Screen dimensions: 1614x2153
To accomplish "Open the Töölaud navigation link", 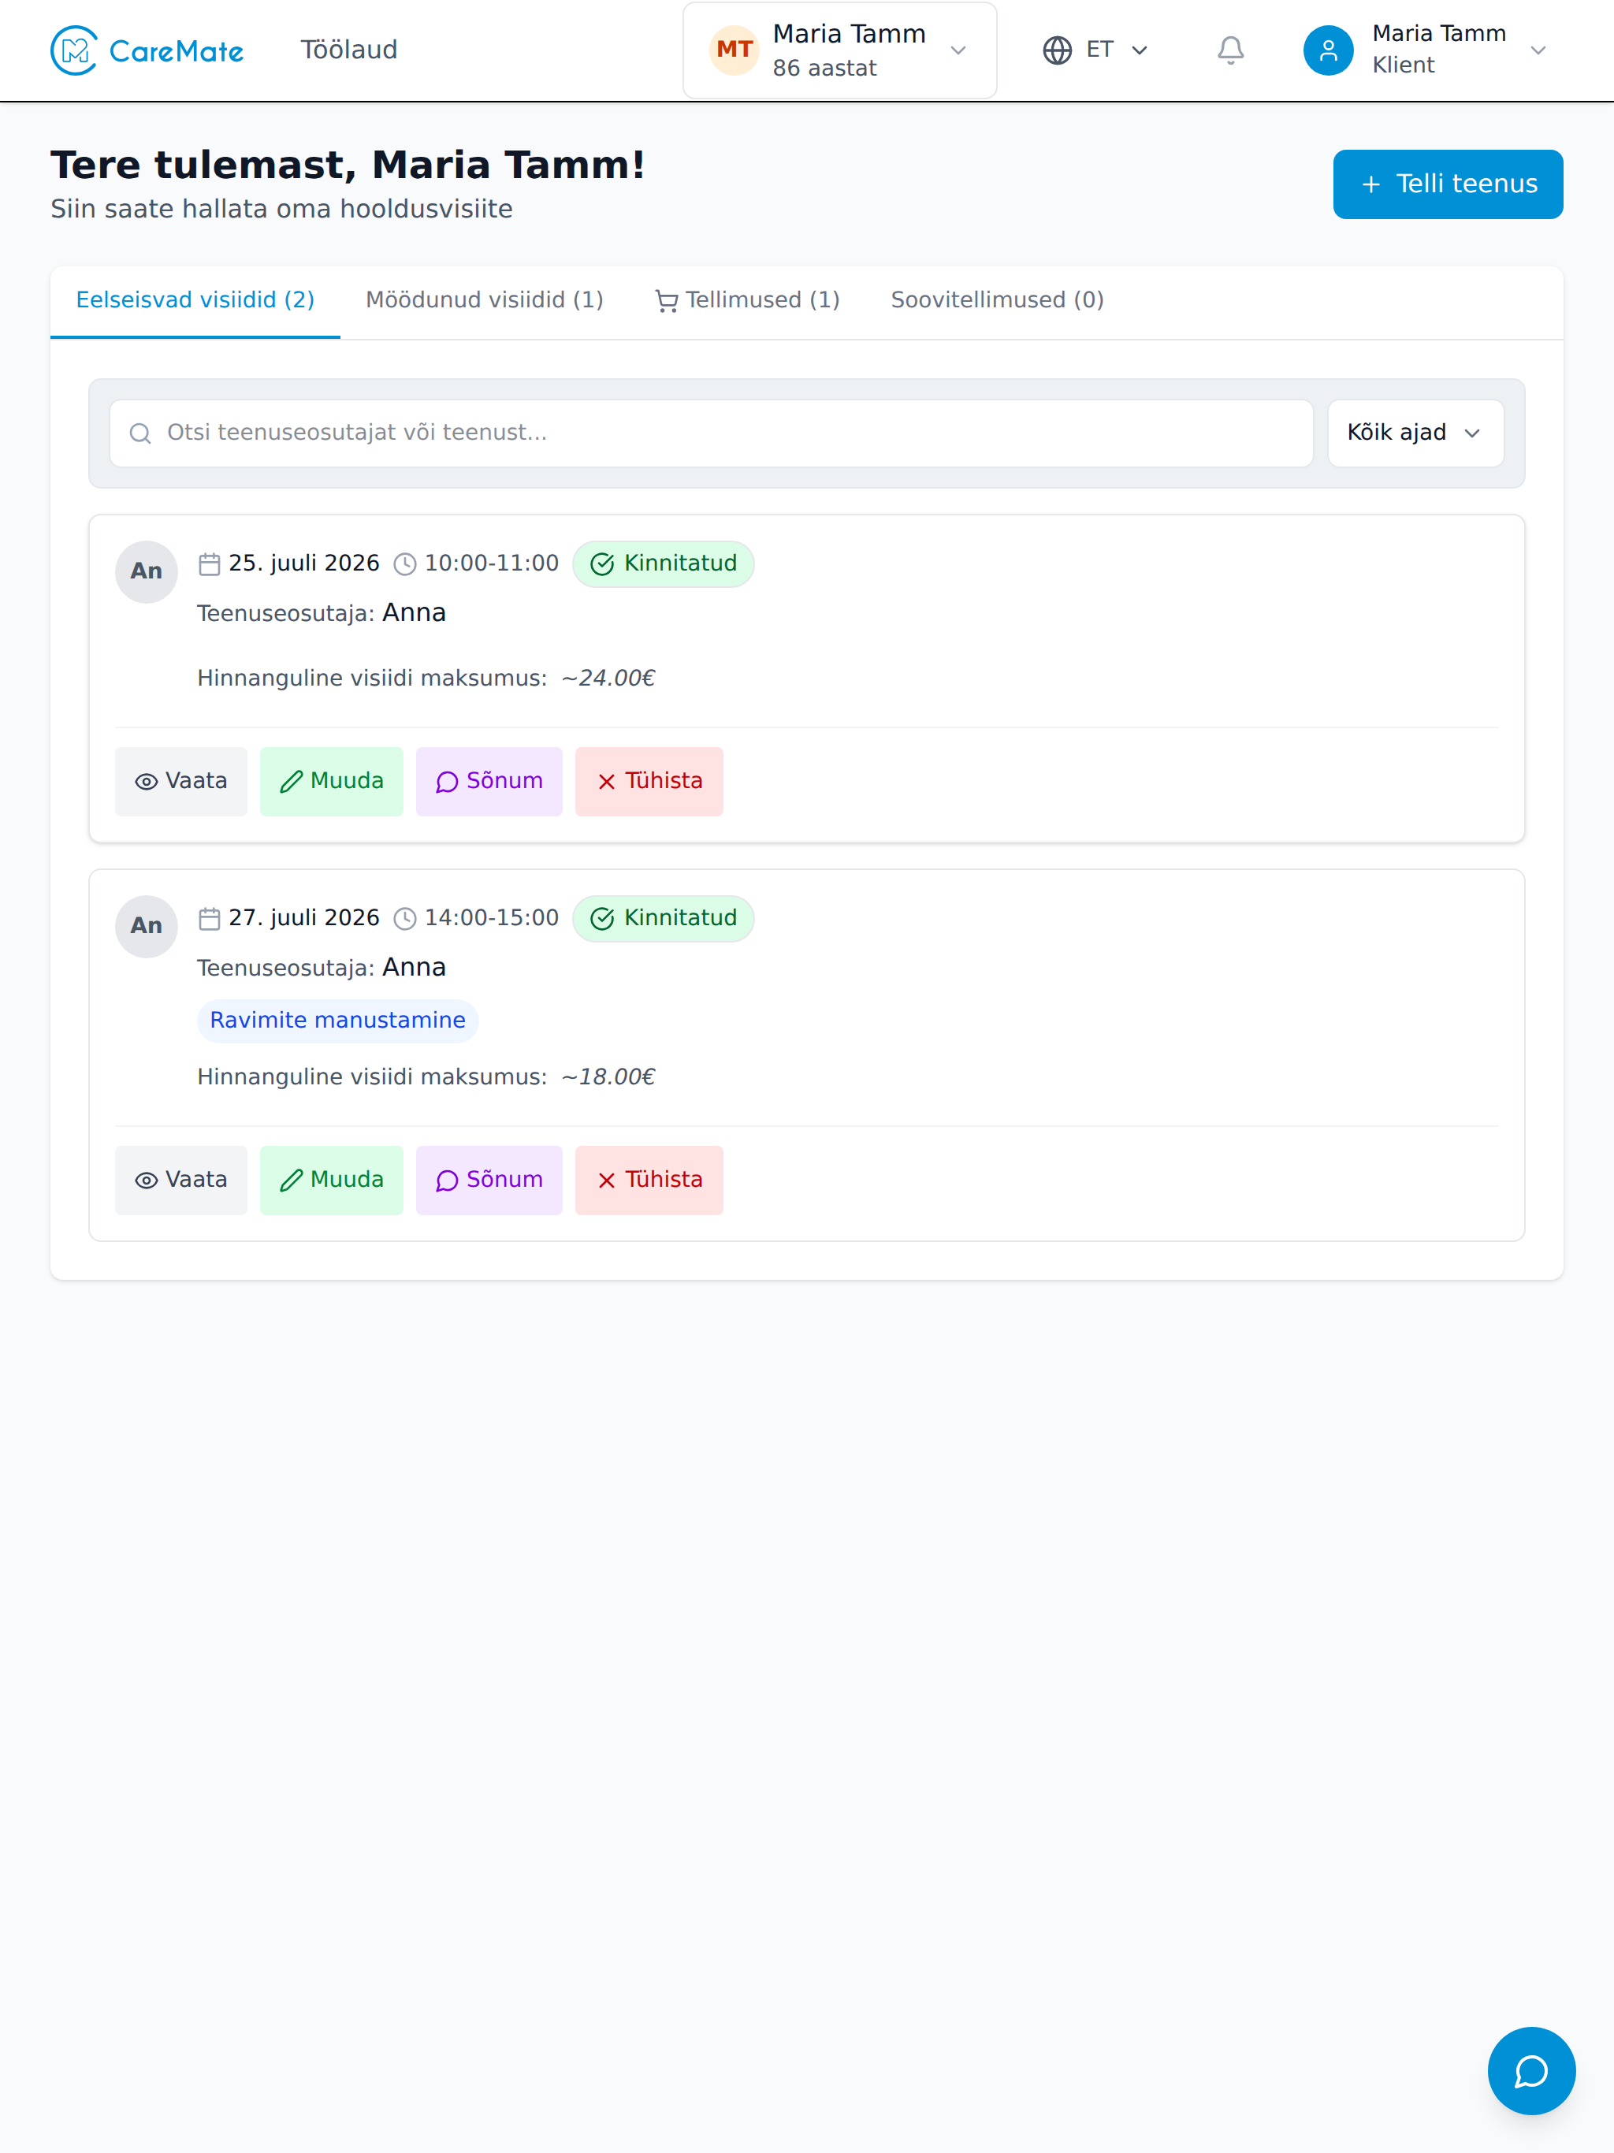I will coord(348,50).
